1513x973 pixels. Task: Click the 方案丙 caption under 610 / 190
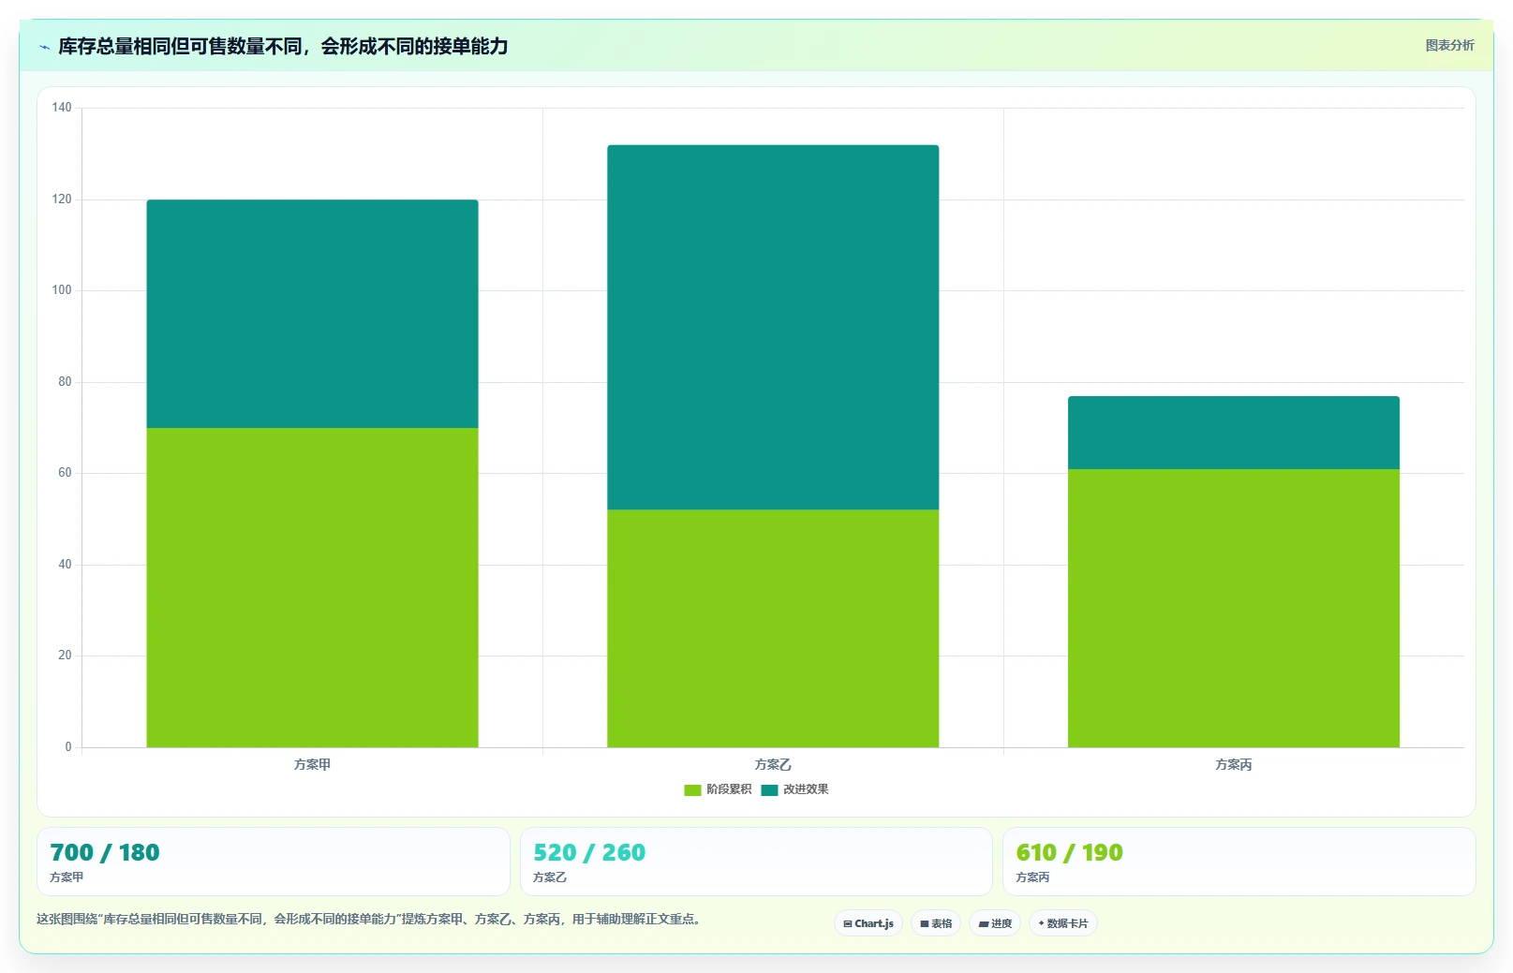pyautogui.click(x=1032, y=877)
